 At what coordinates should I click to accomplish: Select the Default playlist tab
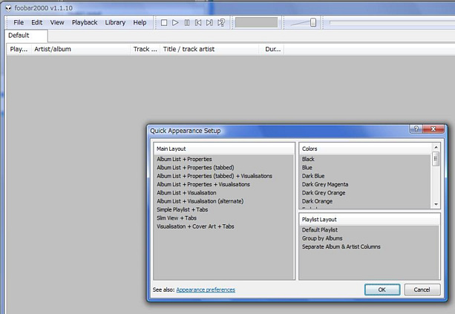coord(27,36)
